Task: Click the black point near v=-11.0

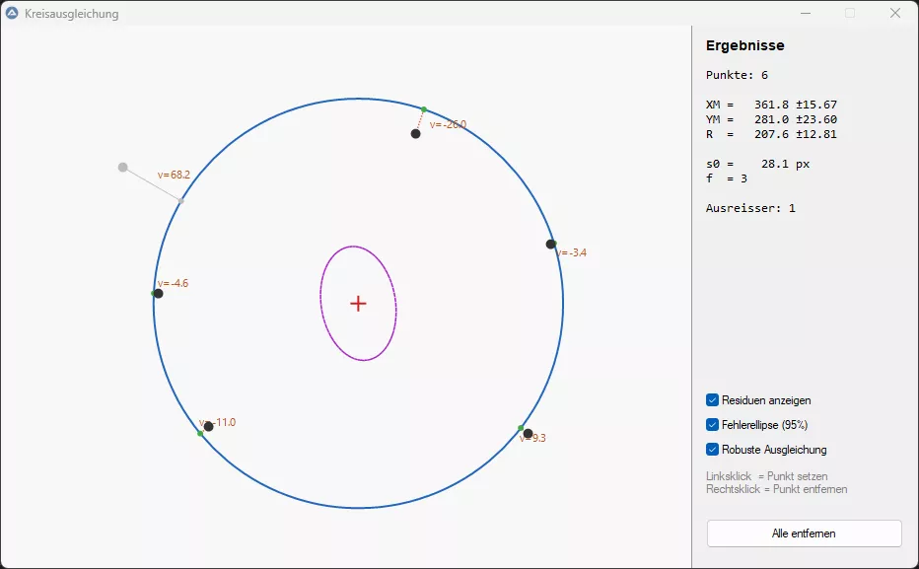Action: [208, 427]
